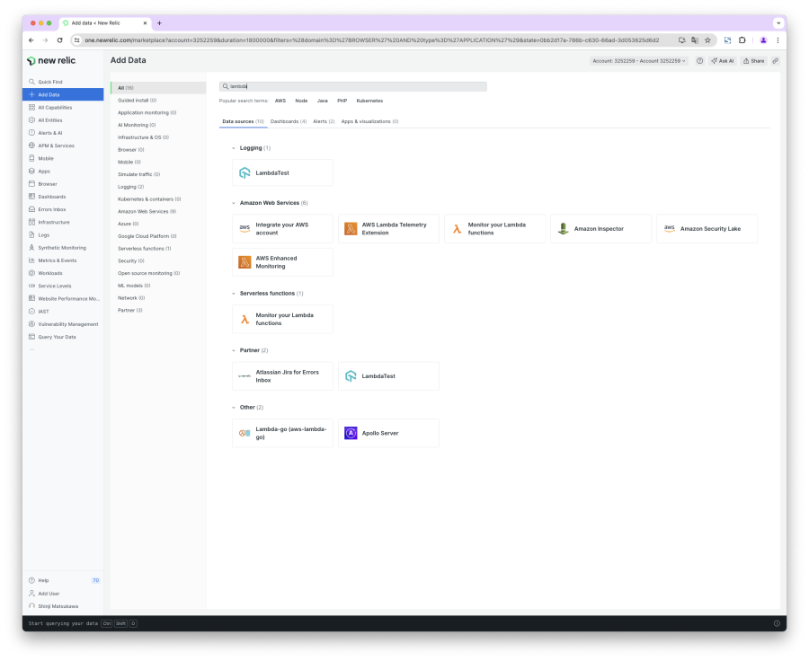Screen dimensions: 809x661
Task: Collapse the Logging section
Action: pyautogui.click(x=234, y=147)
